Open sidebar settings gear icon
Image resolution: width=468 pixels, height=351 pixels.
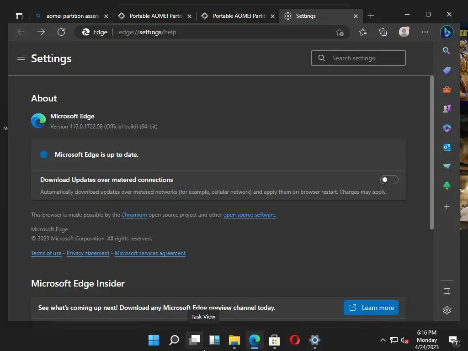[x=447, y=310]
